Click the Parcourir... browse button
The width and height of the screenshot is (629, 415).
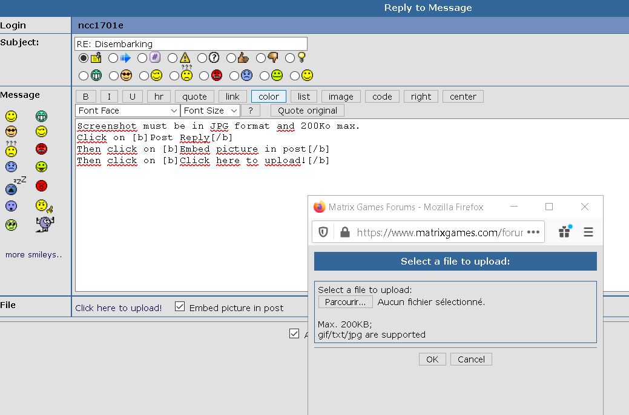coord(346,302)
